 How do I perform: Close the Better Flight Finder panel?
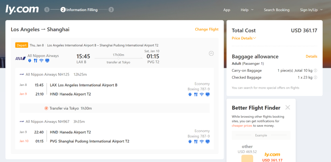287,107
